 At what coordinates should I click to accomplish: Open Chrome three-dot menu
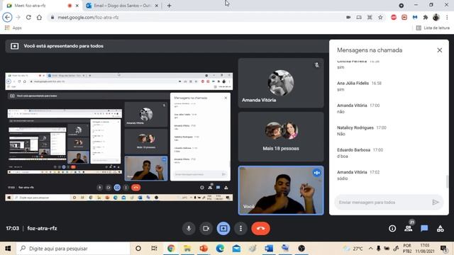point(447,17)
